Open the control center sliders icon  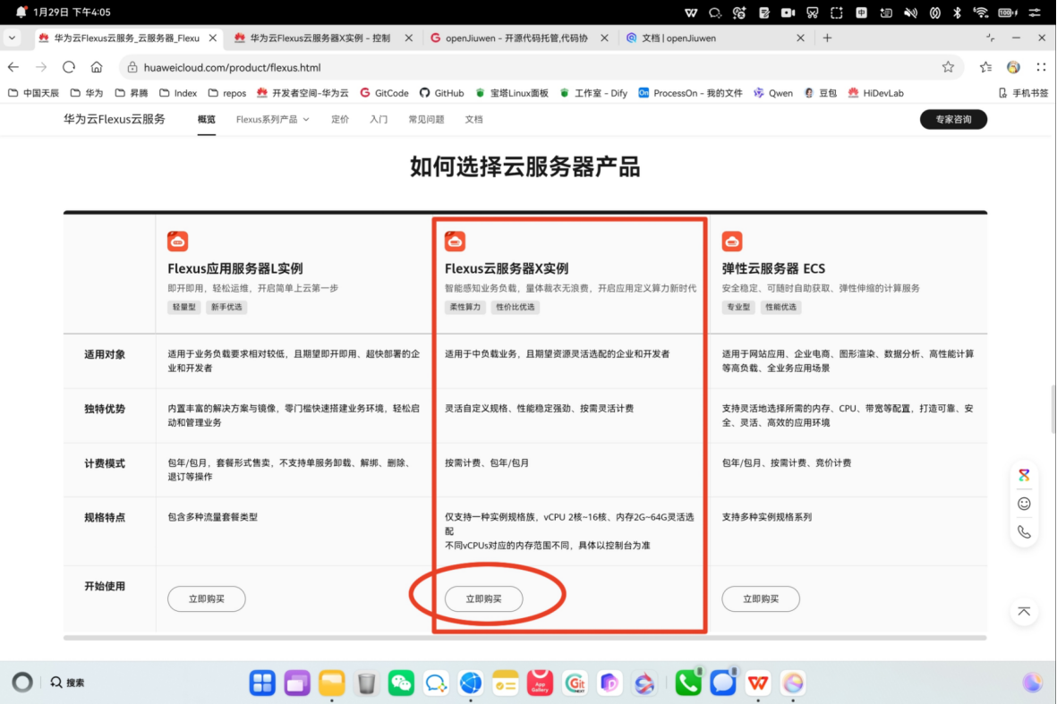(x=1035, y=13)
